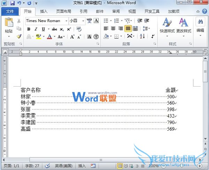Open the 文件 File tab
Viewport: 209px width, 170px height.
point(10,11)
